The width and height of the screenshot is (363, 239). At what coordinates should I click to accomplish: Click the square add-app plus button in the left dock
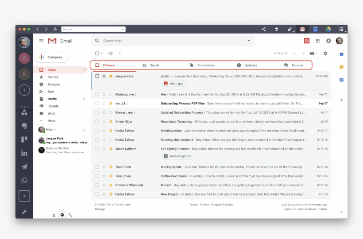tap(24, 196)
